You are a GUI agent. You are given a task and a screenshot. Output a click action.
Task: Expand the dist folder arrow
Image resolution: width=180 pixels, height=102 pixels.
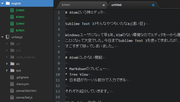(x=7, y=50)
